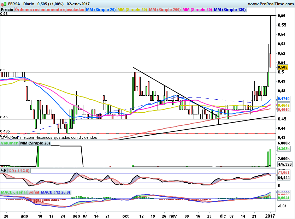Screen dimensions: 295x219
Task: Select the %K stochastic label
Action: 4,171
